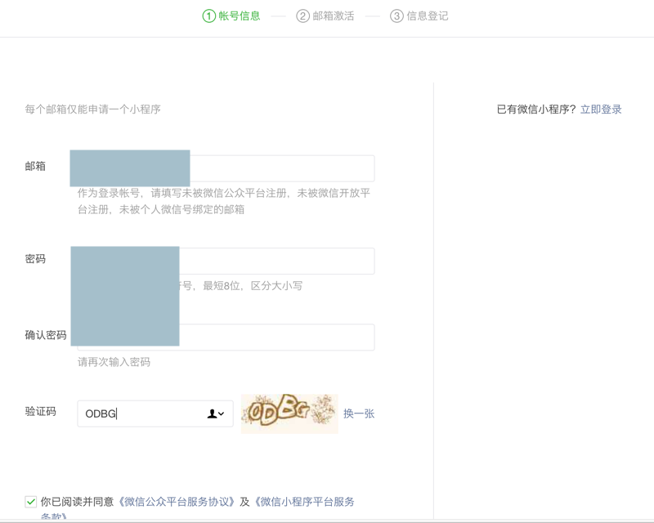Click the 邮箱 field label
654x523 pixels.
pos(35,166)
